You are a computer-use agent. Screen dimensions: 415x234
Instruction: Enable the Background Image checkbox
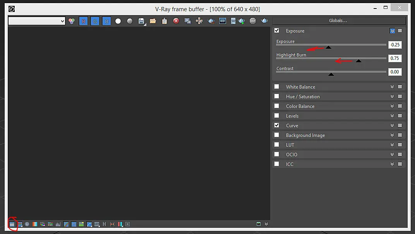276,135
